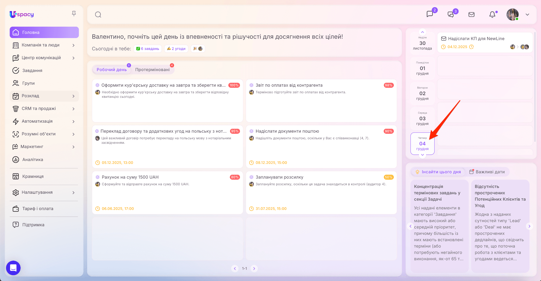Expand the Центр комунікацій submenu arrow
541x281 pixels.
coord(73,58)
